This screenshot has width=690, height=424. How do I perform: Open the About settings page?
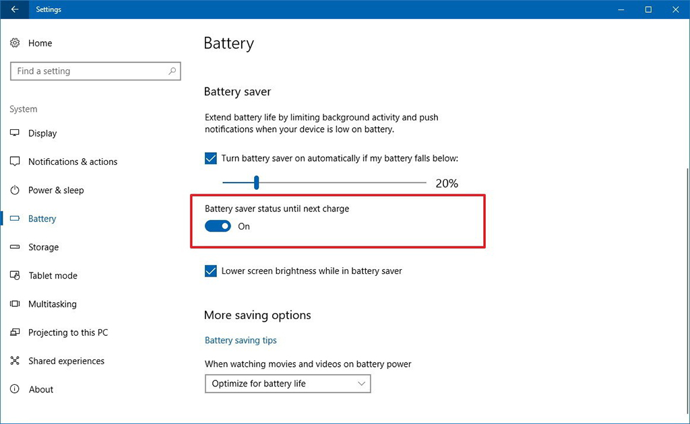click(40, 390)
